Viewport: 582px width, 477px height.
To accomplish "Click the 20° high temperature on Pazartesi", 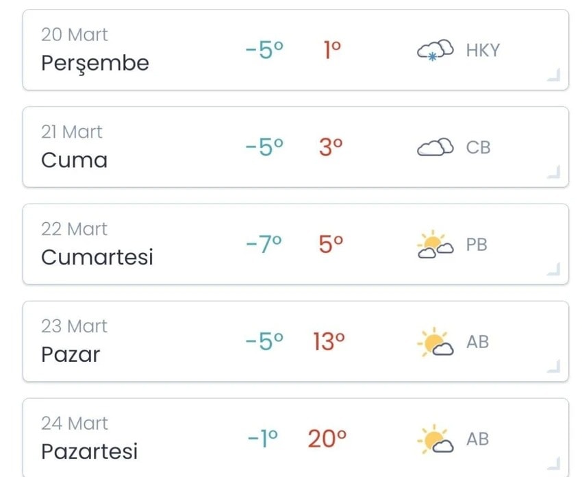I will point(327,439).
